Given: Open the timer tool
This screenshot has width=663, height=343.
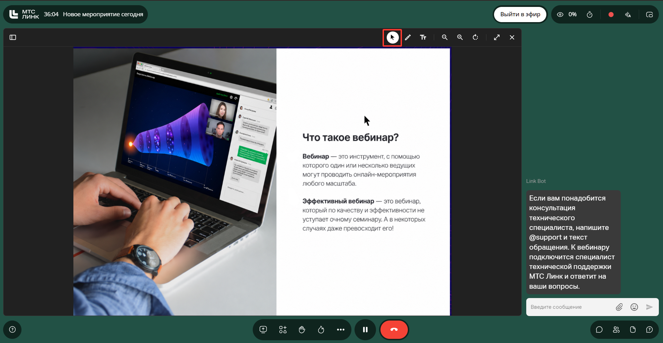Looking at the screenshot, I should [590, 15].
